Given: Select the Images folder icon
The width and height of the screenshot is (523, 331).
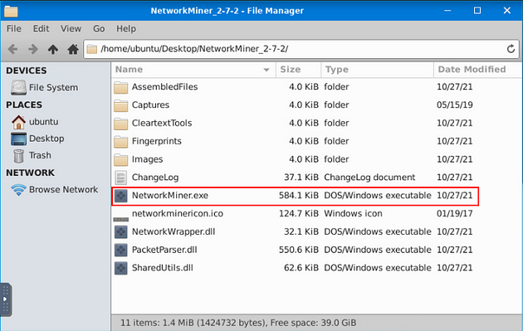Looking at the screenshot, I should point(120,159).
